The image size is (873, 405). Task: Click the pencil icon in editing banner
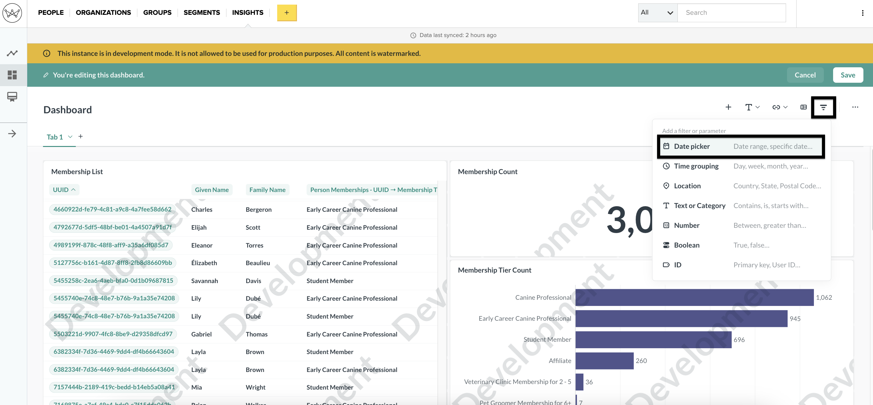click(46, 75)
